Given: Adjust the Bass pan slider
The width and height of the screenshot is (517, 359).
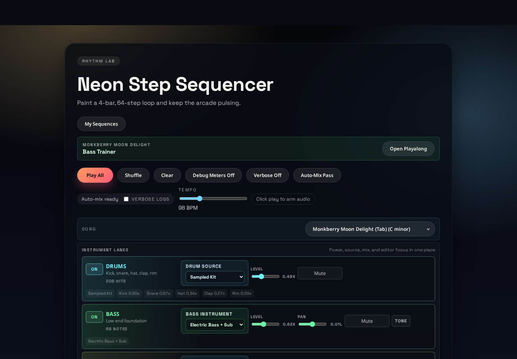Looking at the screenshot, I should pos(312,324).
